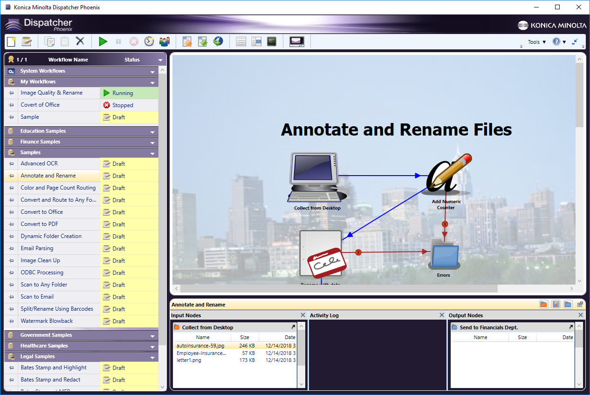Select the Scan to Email workflow
The height and width of the screenshot is (395, 590).
click(x=37, y=297)
